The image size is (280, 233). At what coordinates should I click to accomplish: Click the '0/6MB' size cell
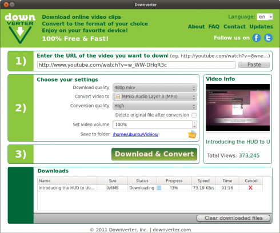pyautogui.click(x=113, y=188)
